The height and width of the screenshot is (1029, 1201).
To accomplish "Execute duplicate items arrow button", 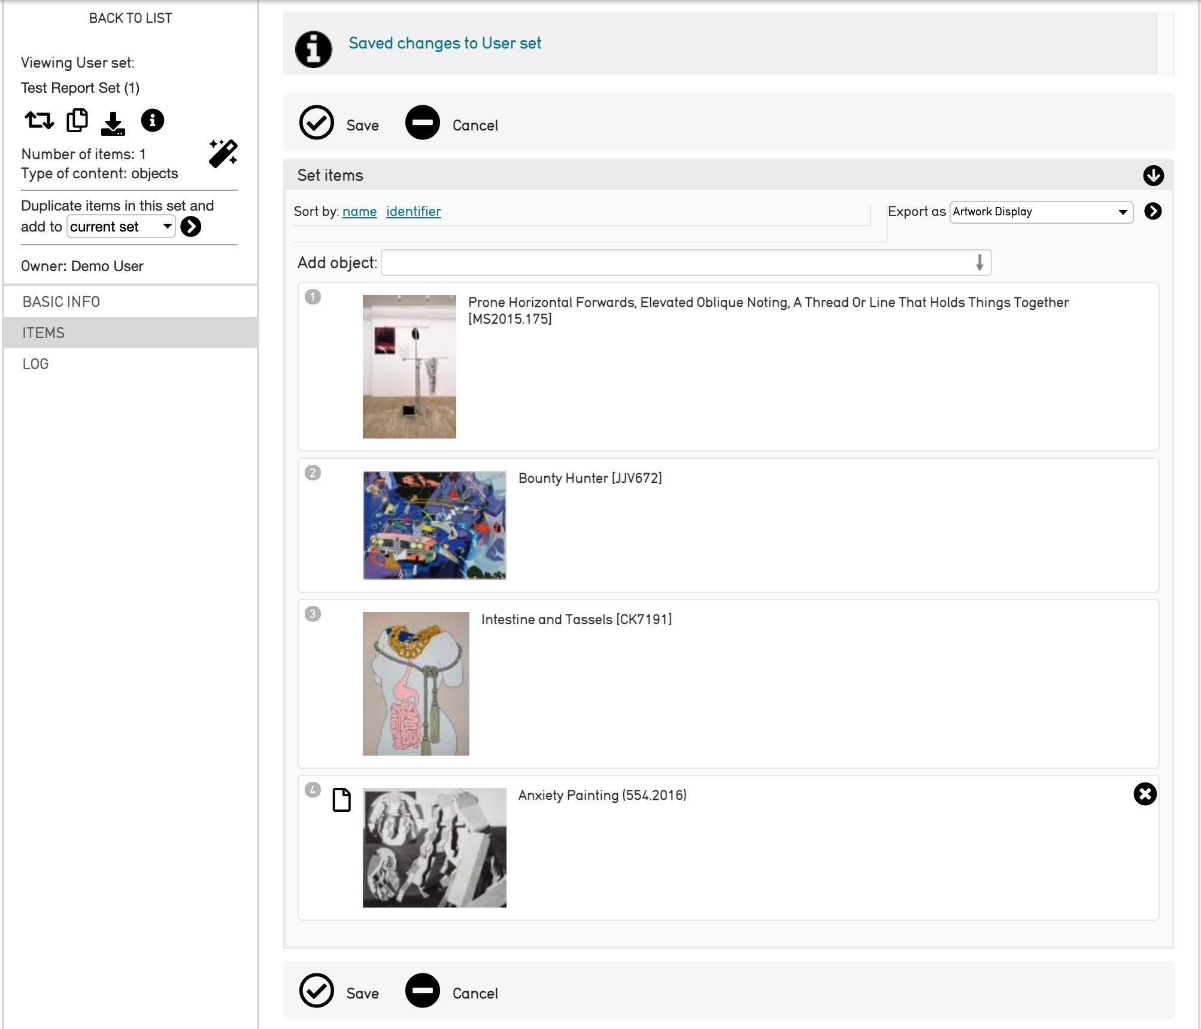I will click(191, 227).
